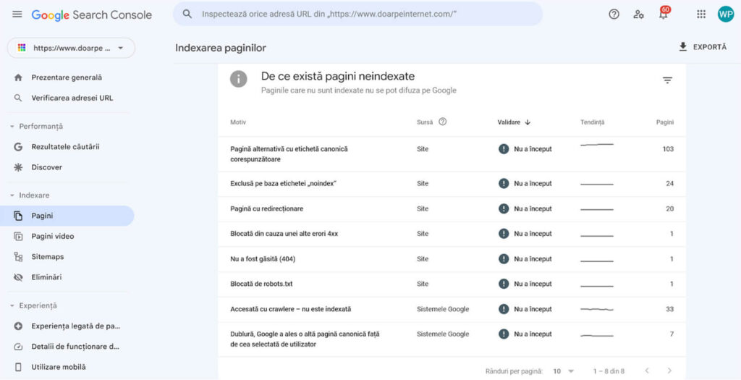Viewport: 741px width, 380px height.
Task: Click the crossed-eye Eliminări icon
Action: coord(18,277)
